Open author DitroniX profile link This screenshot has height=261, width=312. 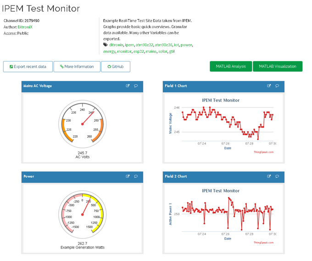(x=25, y=27)
